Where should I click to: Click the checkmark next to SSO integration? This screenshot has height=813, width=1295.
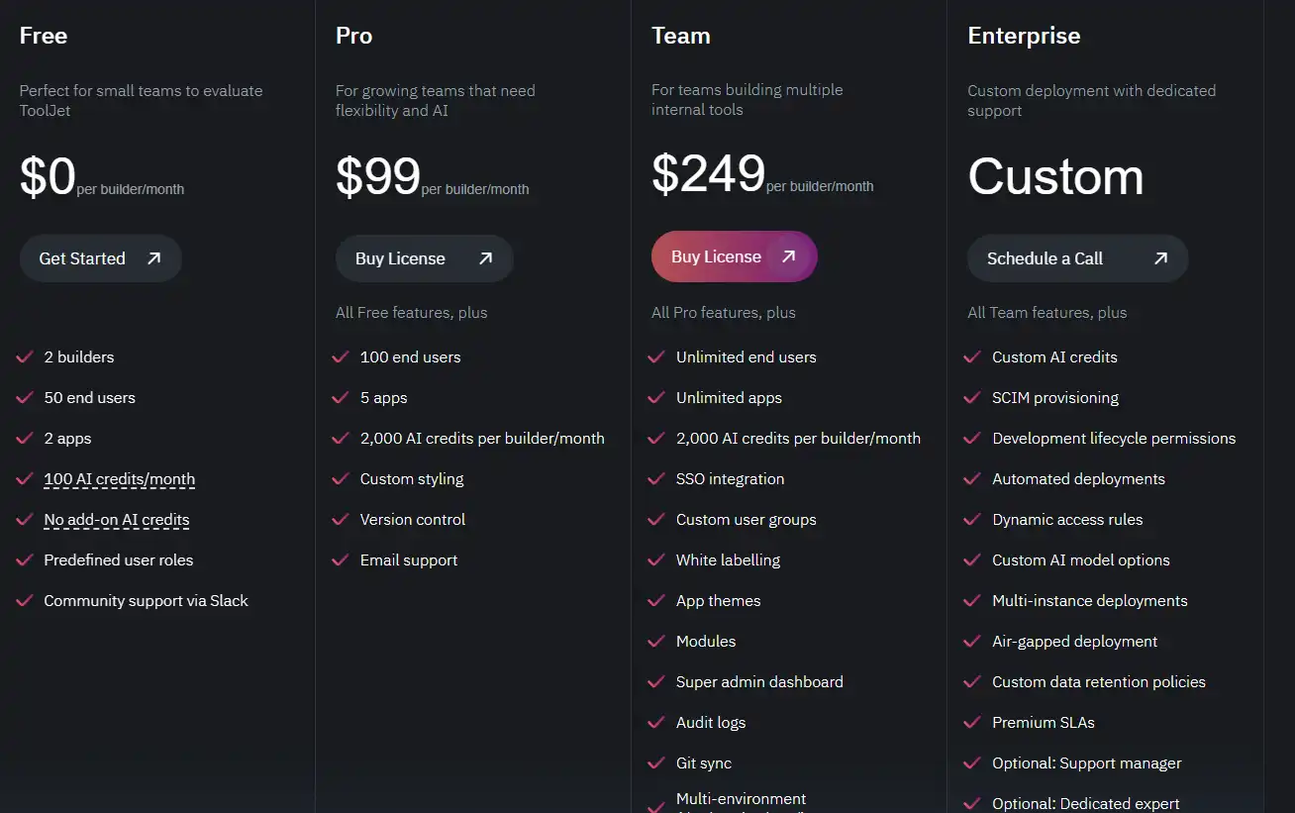tap(655, 478)
